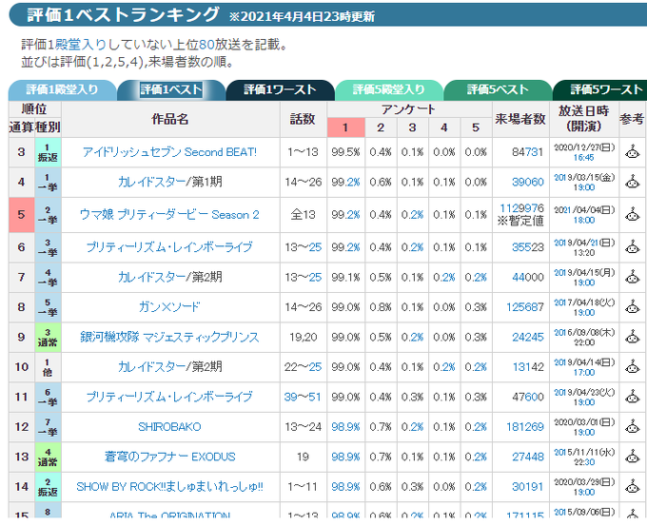The width and height of the screenshot is (647, 526).
Task: Open reference icon for カレイドスター/第1期 row
Action: click(x=632, y=182)
